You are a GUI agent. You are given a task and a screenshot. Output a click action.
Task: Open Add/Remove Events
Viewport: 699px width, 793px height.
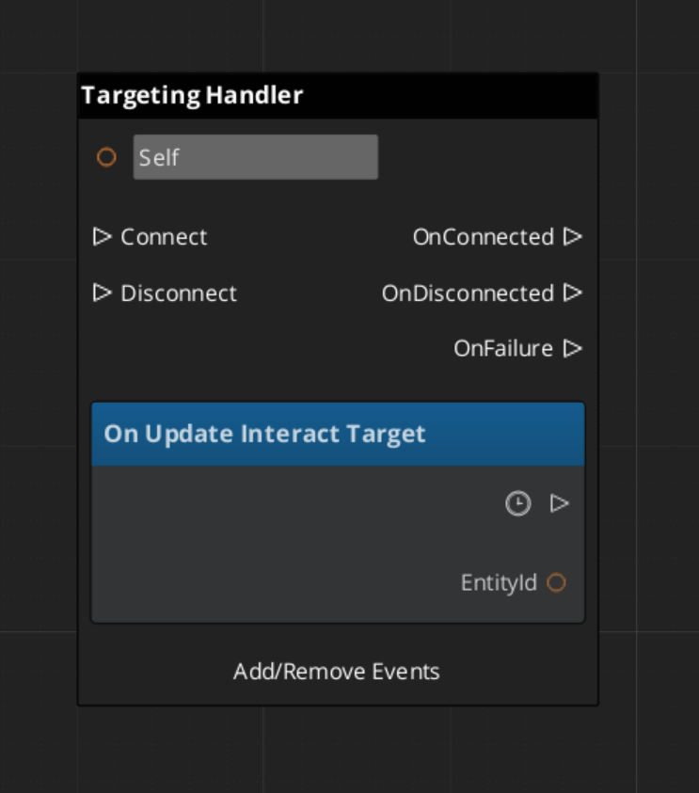coord(337,672)
